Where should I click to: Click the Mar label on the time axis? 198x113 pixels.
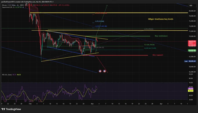click(x=92, y=104)
